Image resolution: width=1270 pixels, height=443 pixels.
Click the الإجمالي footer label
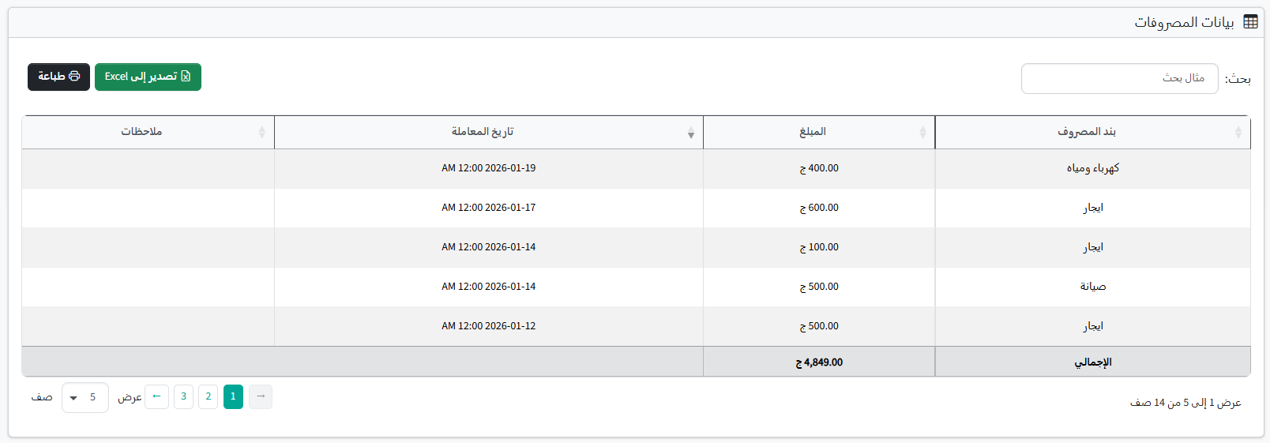click(x=1092, y=362)
